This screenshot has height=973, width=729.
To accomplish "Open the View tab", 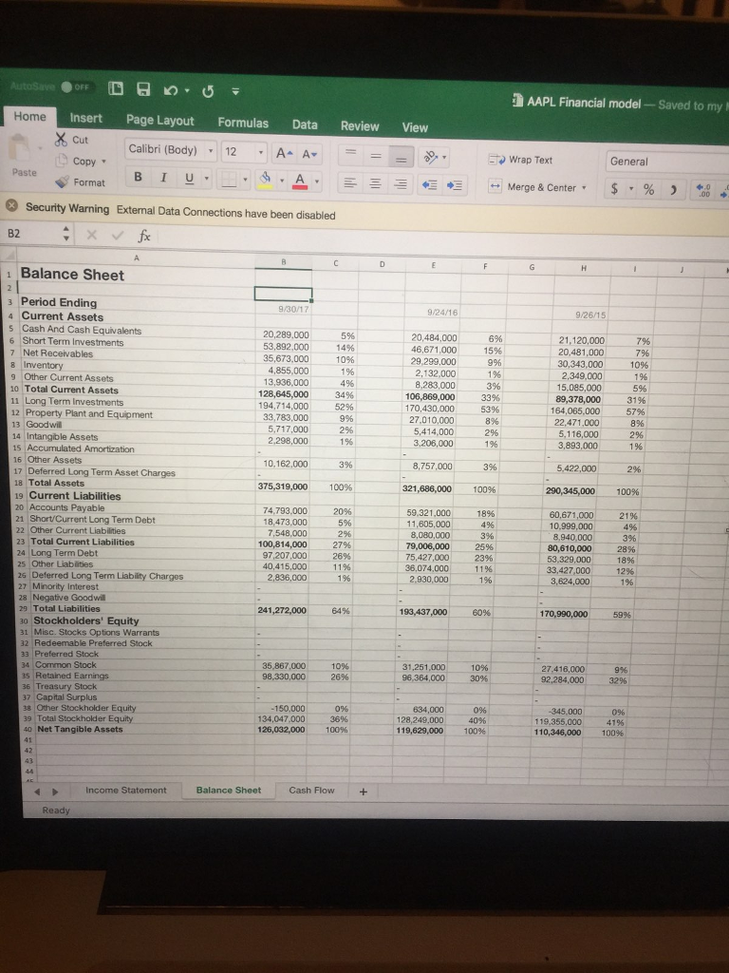I will pos(415,127).
